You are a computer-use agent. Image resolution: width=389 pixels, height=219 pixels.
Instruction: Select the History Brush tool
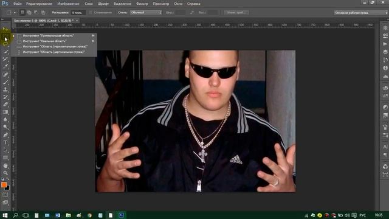point(5,97)
